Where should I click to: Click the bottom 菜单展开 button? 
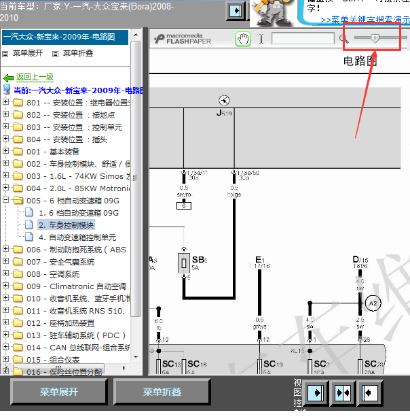point(58,392)
